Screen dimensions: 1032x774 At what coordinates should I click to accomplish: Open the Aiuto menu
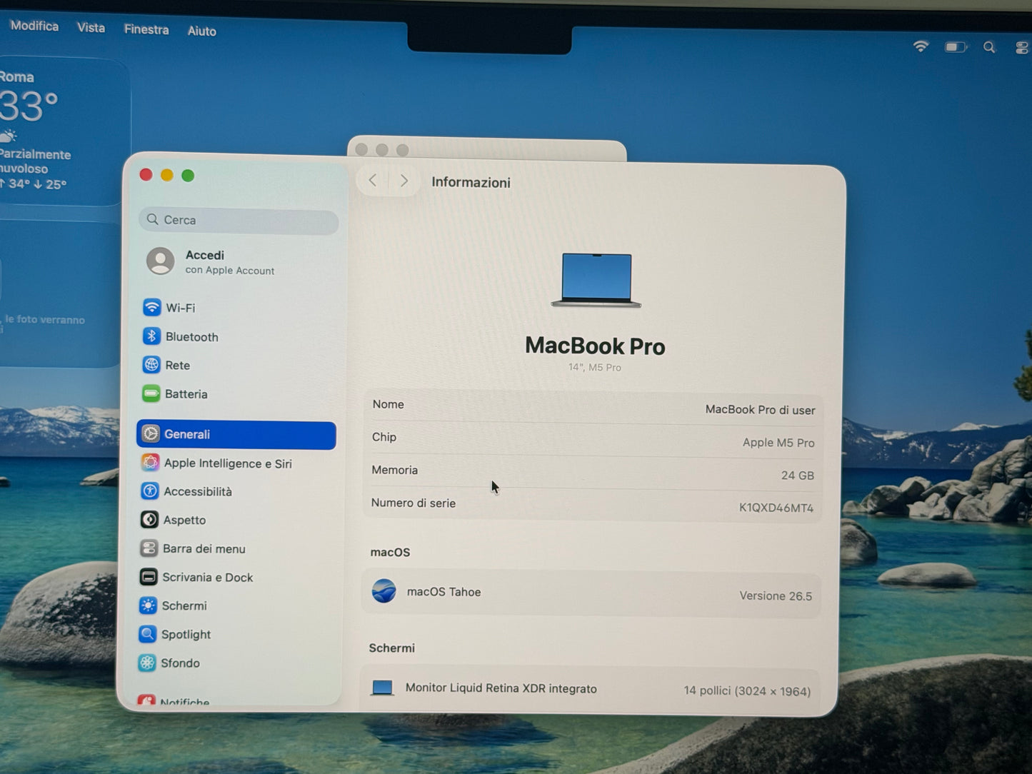tap(202, 31)
